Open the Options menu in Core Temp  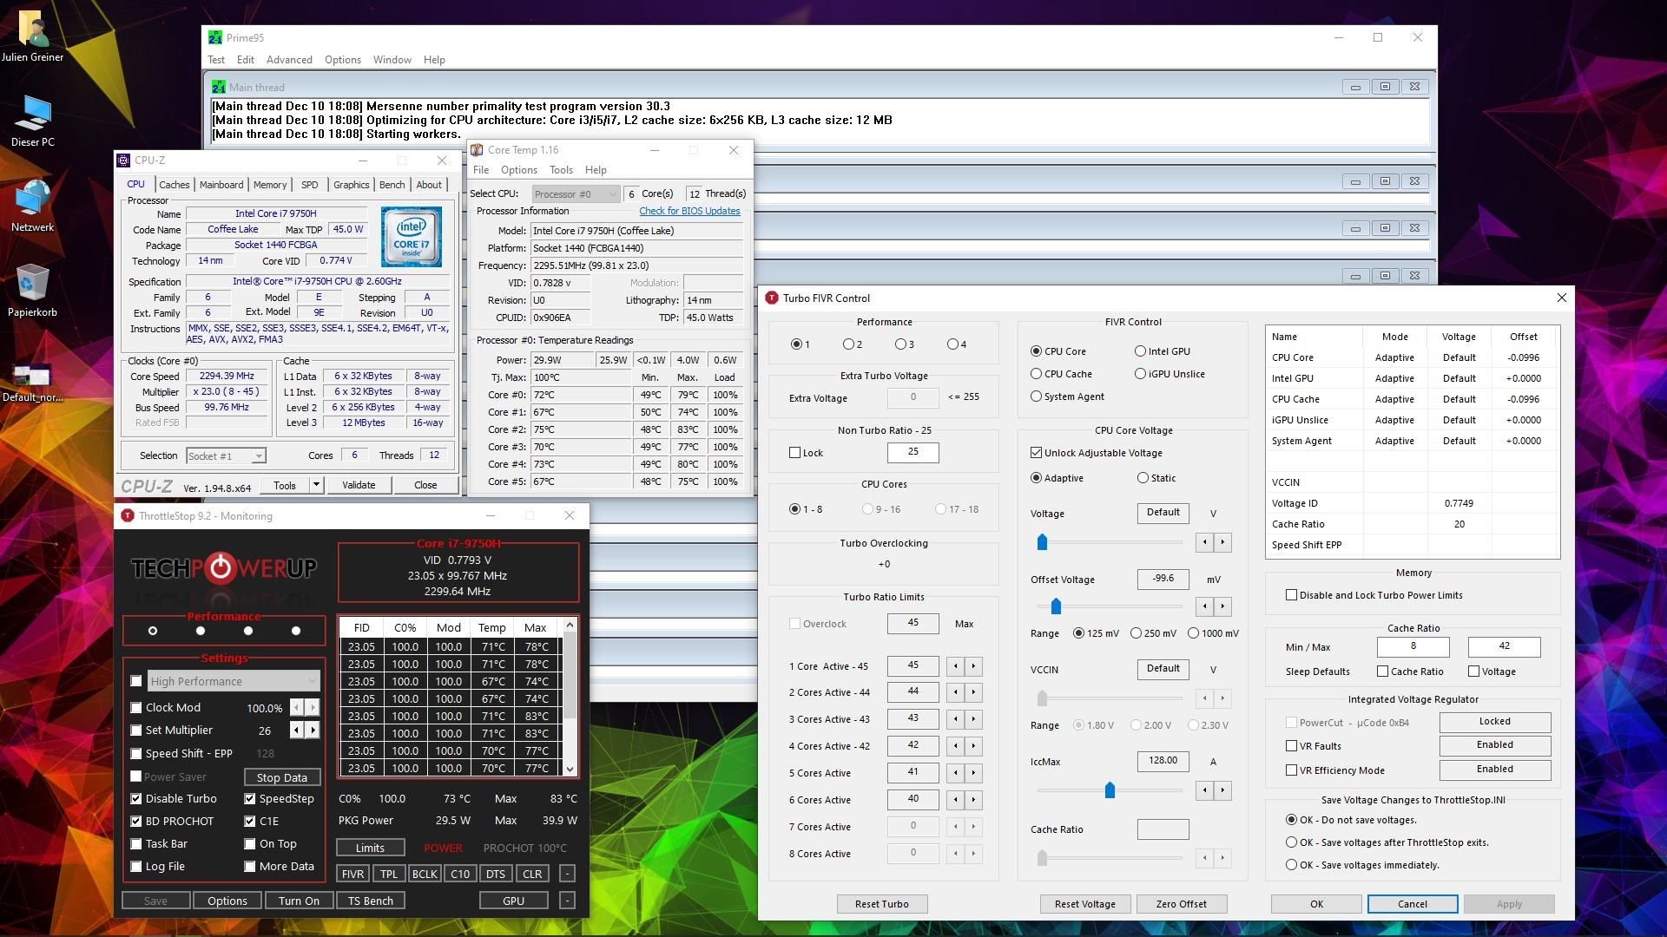[x=519, y=170]
